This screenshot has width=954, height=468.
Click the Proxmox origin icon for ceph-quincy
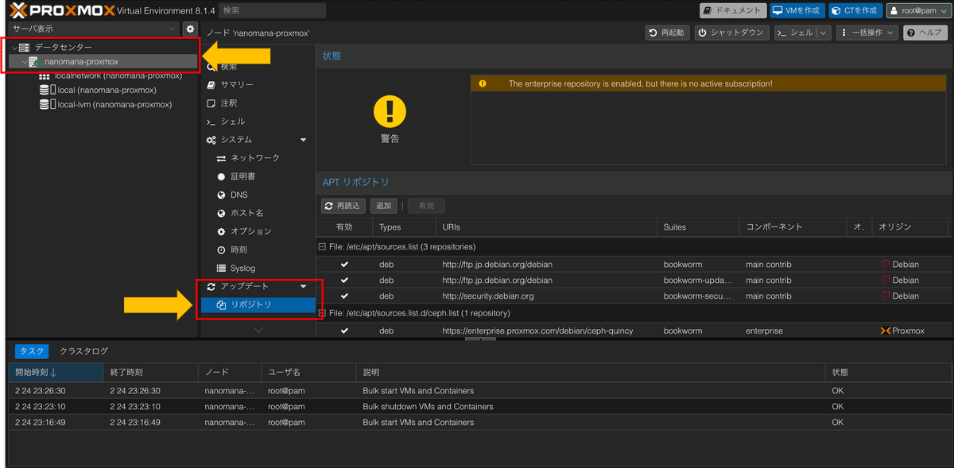[x=886, y=331]
